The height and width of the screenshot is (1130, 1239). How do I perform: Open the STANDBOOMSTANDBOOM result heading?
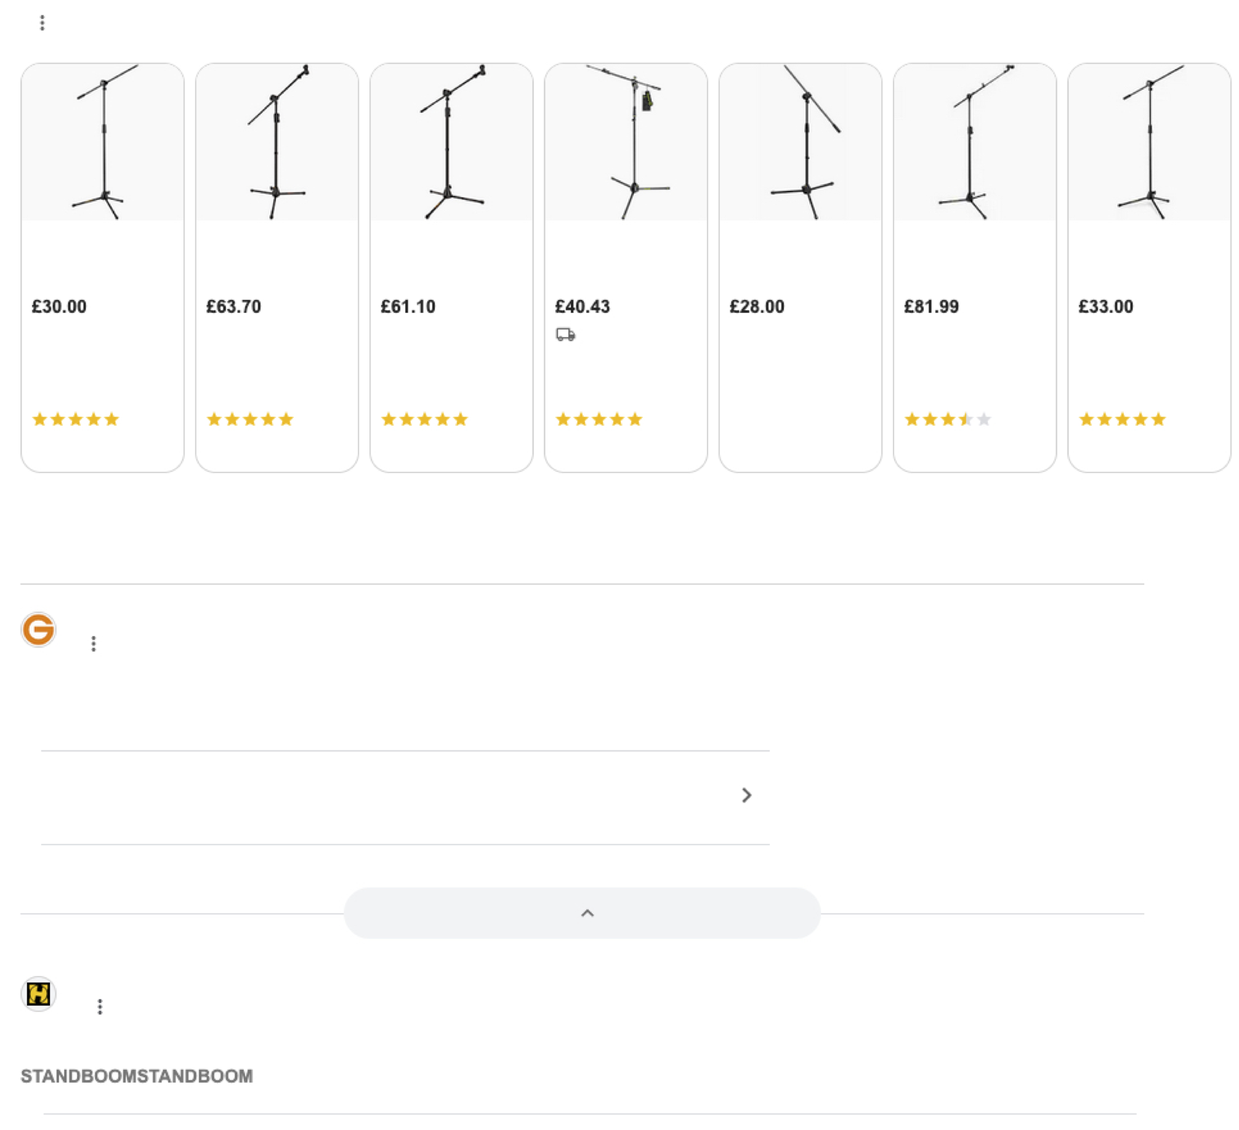137,1076
